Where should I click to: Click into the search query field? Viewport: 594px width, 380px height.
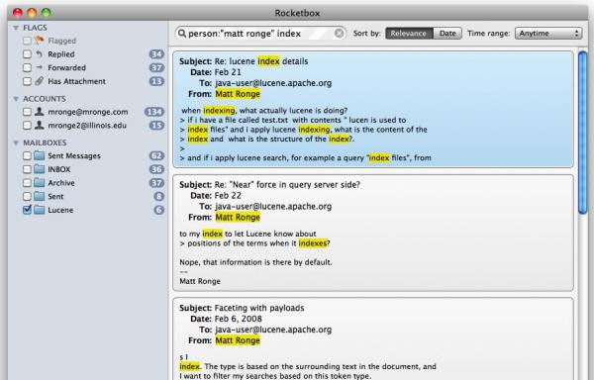pos(259,34)
